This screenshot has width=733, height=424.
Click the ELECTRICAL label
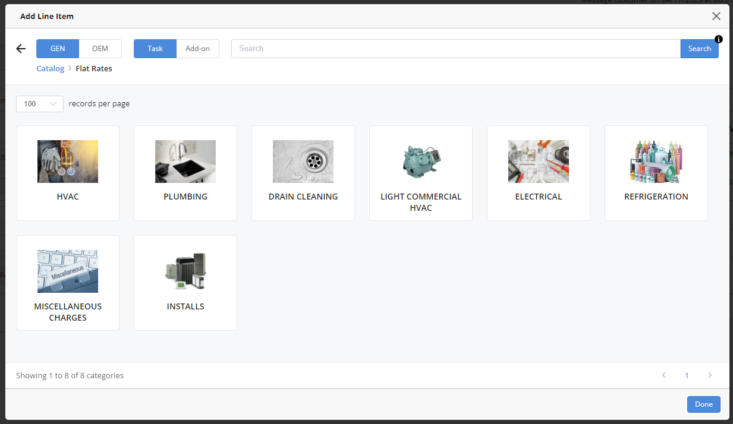click(x=539, y=197)
